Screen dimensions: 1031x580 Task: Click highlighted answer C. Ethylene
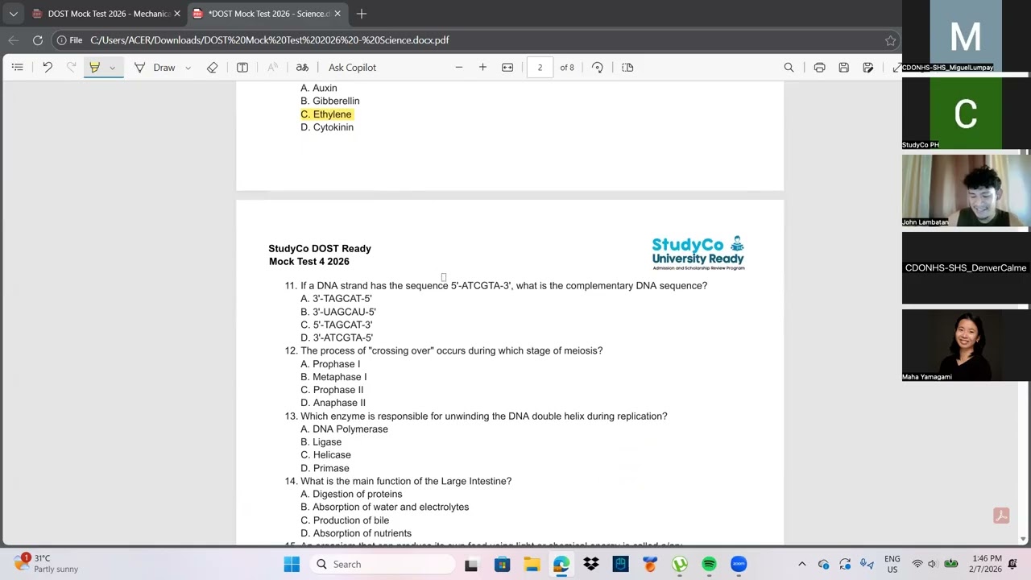pyautogui.click(x=326, y=114)
